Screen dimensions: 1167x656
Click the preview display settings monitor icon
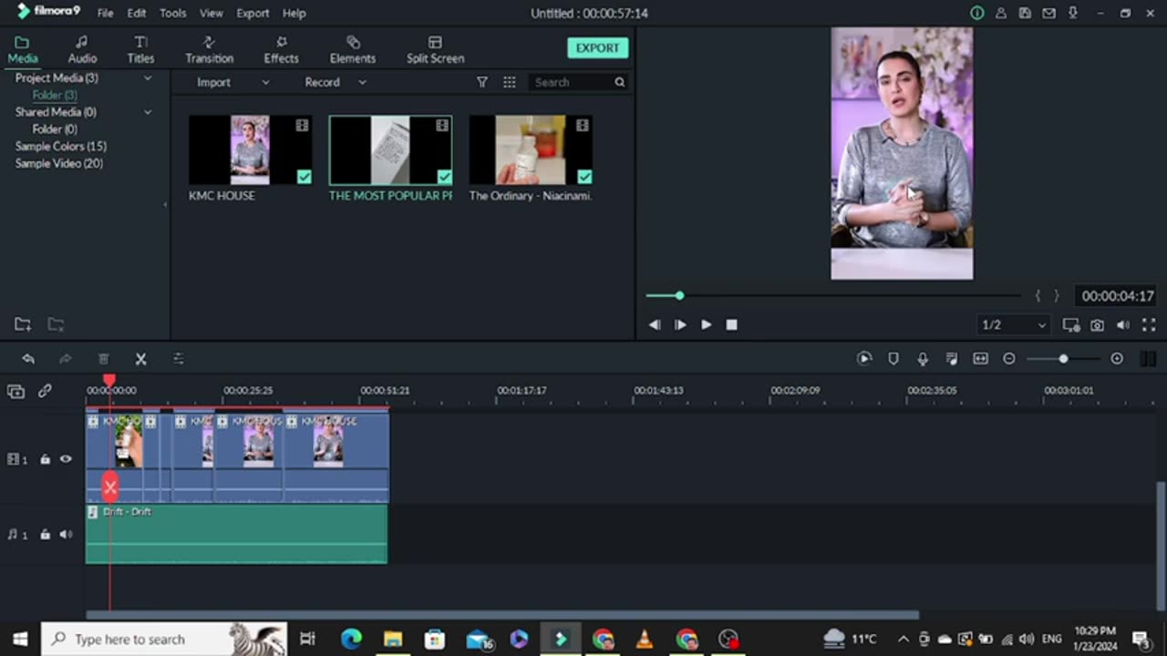click(1071, 325)
